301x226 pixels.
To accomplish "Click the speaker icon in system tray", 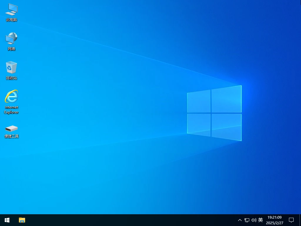I will [x=253, y=220].
